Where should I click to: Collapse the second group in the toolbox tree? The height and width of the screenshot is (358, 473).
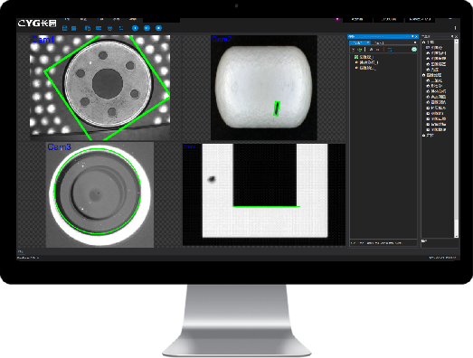[424, 75]
